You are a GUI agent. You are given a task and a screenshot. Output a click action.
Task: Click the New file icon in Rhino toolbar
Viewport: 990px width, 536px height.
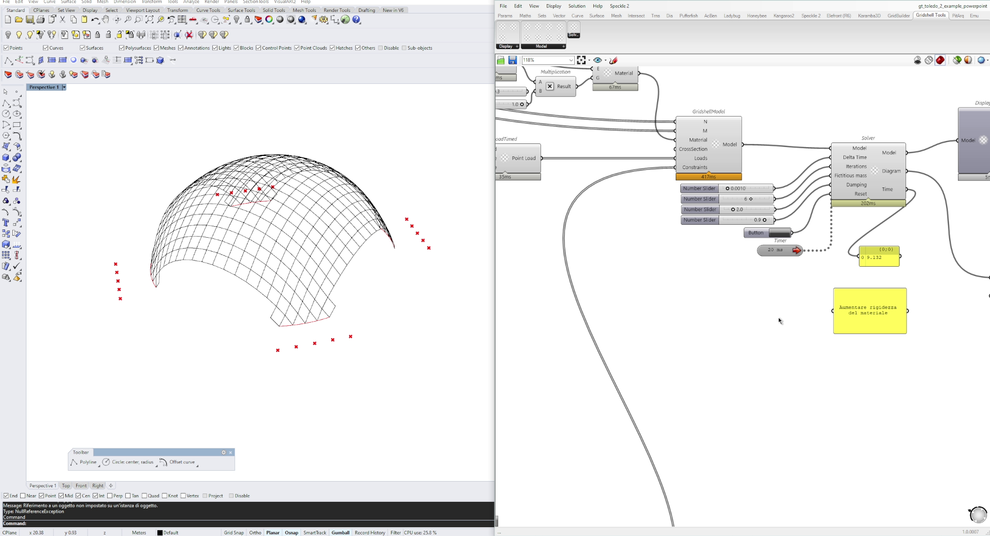[x=7, y=20]
